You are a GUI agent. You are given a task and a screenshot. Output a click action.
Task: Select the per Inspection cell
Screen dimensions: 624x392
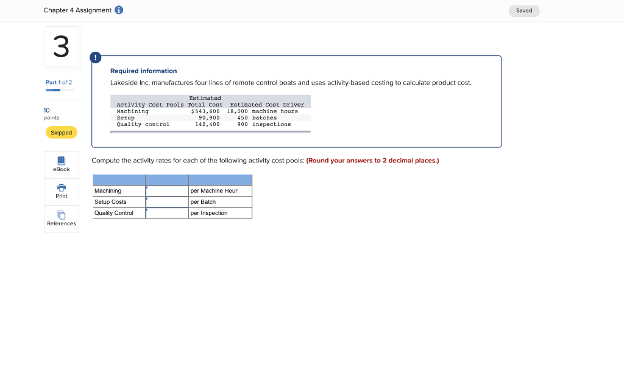click(x=219, y=212)
